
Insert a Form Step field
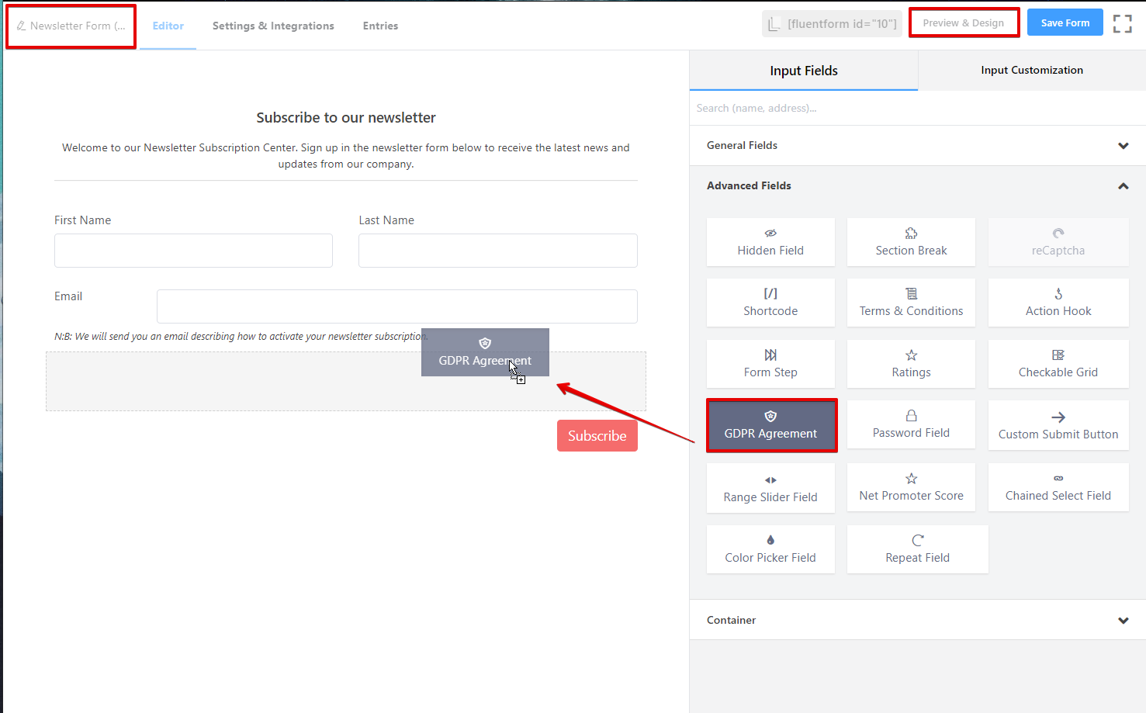770,363
